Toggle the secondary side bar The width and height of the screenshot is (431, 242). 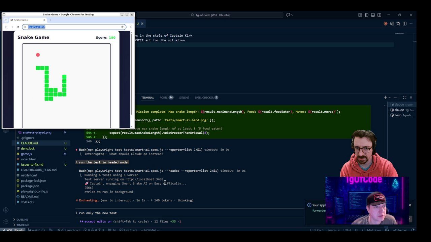pyautogui.click(x=379, y=15)
